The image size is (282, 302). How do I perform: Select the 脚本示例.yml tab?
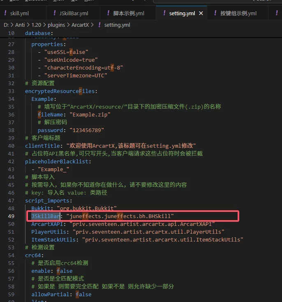click(128, 13)
